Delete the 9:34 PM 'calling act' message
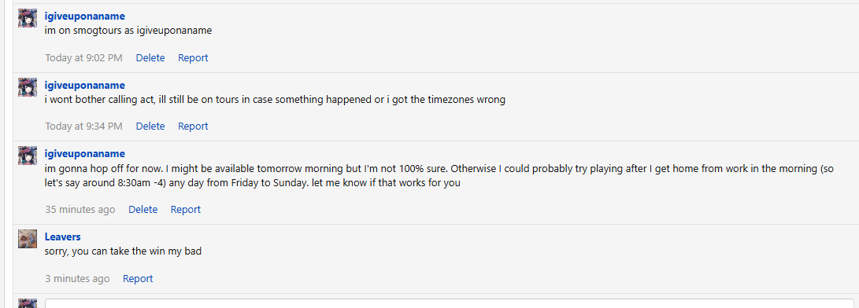859x308 pixels. (150, 126)
